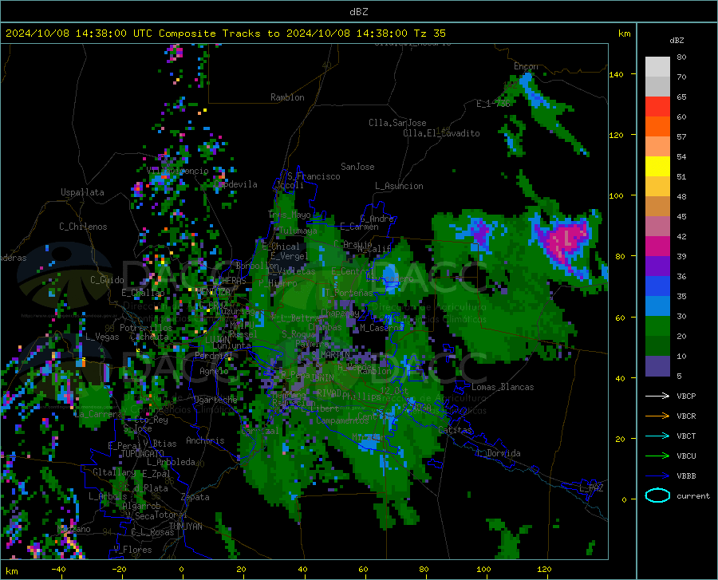Image resolution: width=718 pixels, height=580 pixels.
Task: Click the Ramblon label near top
Action: (287, 97)
